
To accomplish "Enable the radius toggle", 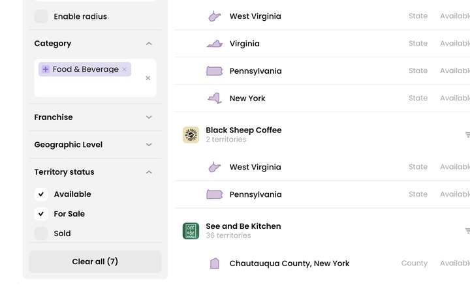I will [x=41, y=16].
